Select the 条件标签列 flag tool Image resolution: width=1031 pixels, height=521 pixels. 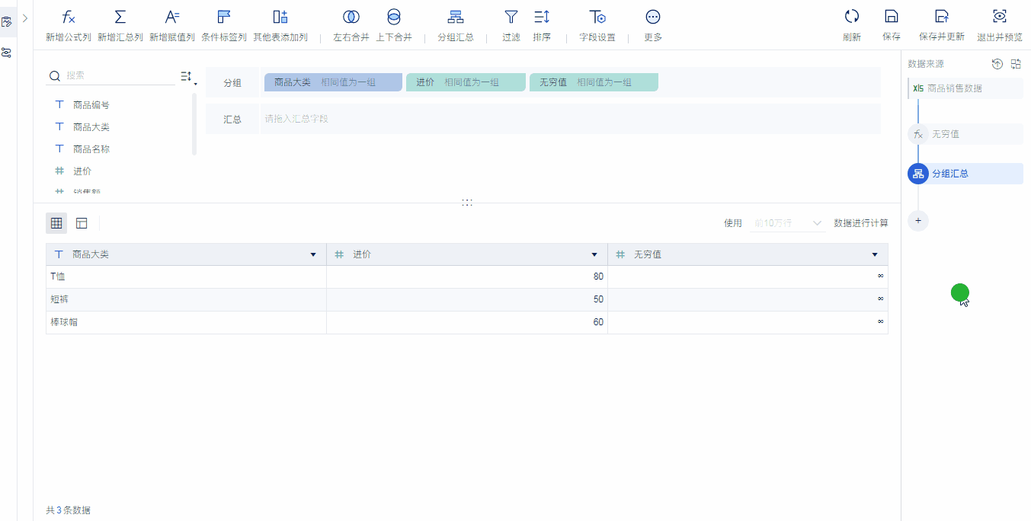pyautogui.click(x=223, y=25)
